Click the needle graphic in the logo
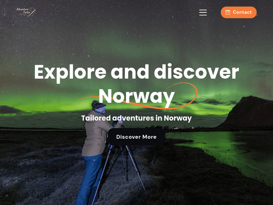Viewport: 273px width, 205px height. [x=32, y=13]
